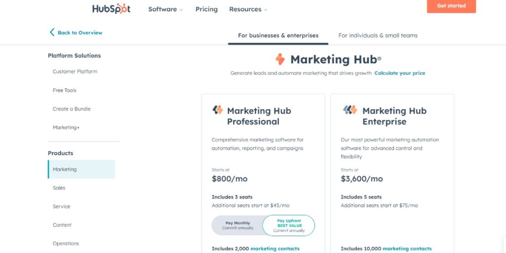This screenshot has width=506, height=253.
Task: Select Service under Products
Action: (61, 207)
